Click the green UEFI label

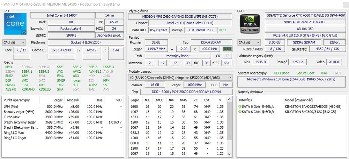(x=222, y=30)
